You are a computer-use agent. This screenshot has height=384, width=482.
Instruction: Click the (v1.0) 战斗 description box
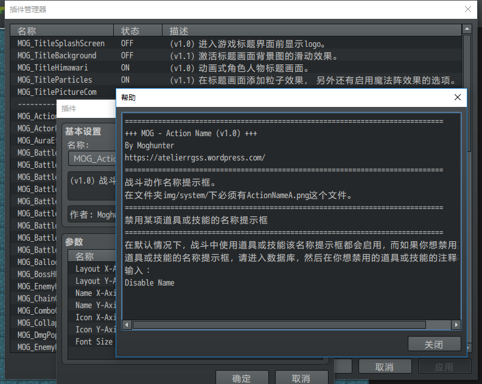[92, 186]
